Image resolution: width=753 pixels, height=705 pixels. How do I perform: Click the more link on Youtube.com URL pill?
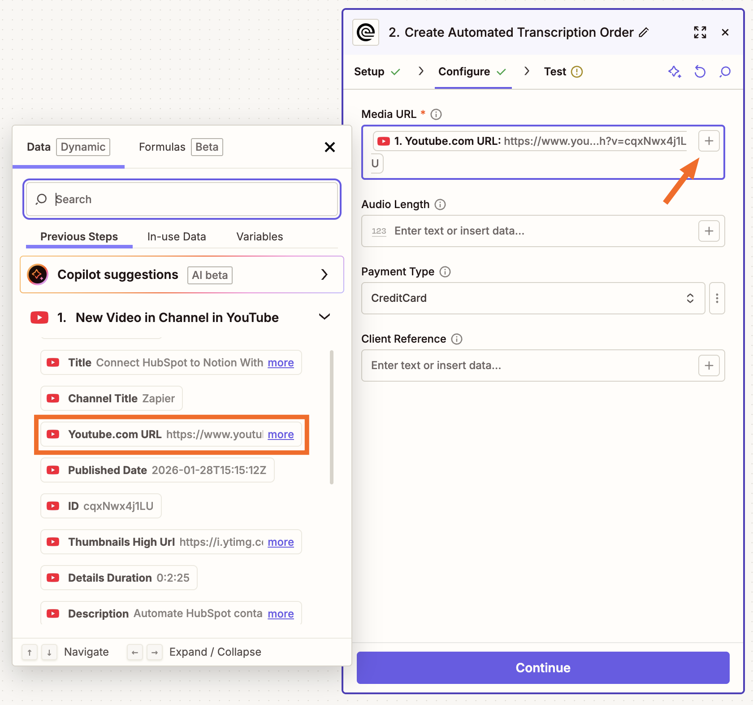pyautogui.click(x=281, y=434)
